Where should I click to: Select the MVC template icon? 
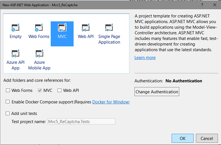click(x=62, y=27)
